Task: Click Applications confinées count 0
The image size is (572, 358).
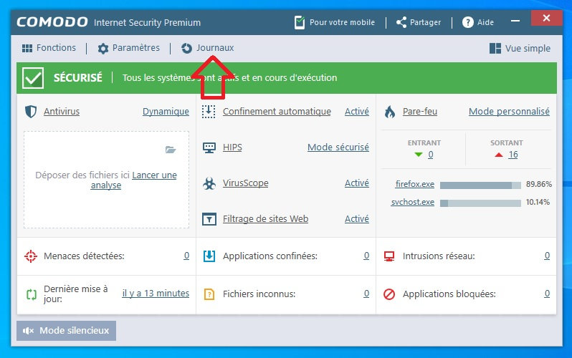Action: 366,256
